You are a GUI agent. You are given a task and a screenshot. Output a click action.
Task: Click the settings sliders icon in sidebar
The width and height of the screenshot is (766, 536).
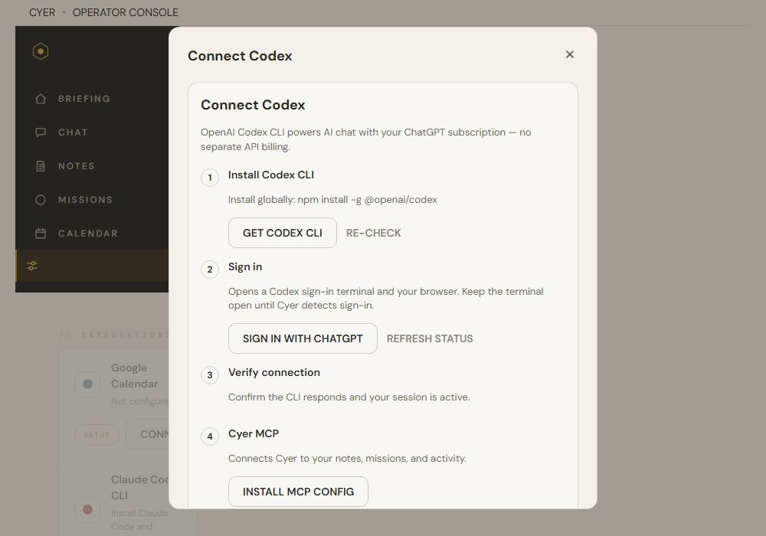pos(32,266)
